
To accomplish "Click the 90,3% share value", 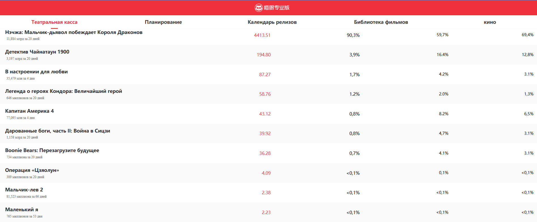I will point(353,35).
